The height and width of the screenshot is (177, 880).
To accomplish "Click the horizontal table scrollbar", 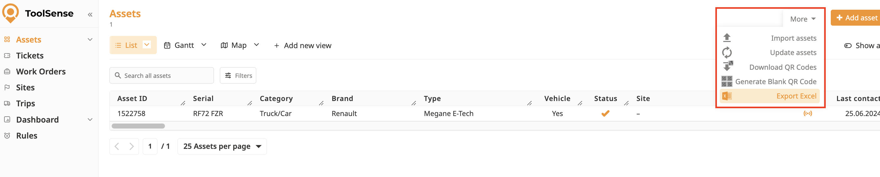I will [138, 126].
